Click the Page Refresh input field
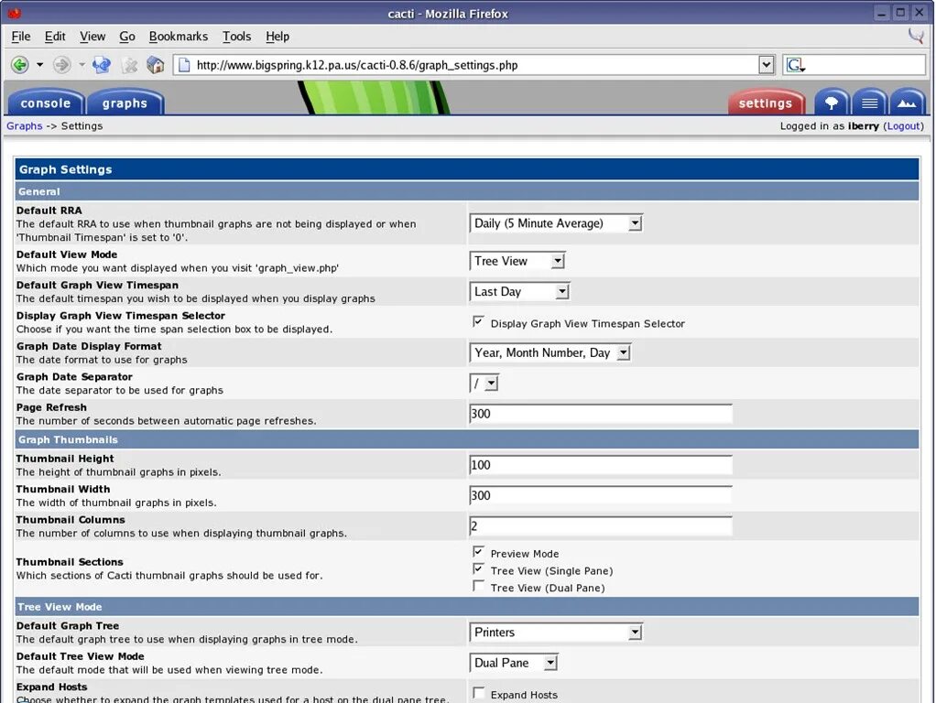936x703 pixels. [601, 414]
